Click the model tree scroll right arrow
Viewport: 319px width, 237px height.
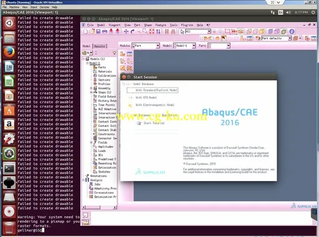115,207
